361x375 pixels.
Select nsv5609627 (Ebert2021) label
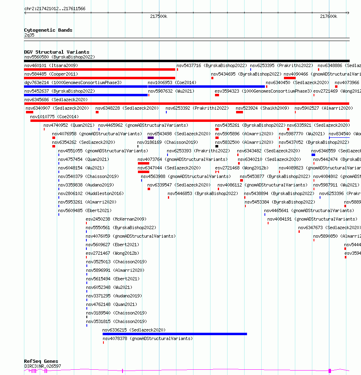(x=112, y=245)
